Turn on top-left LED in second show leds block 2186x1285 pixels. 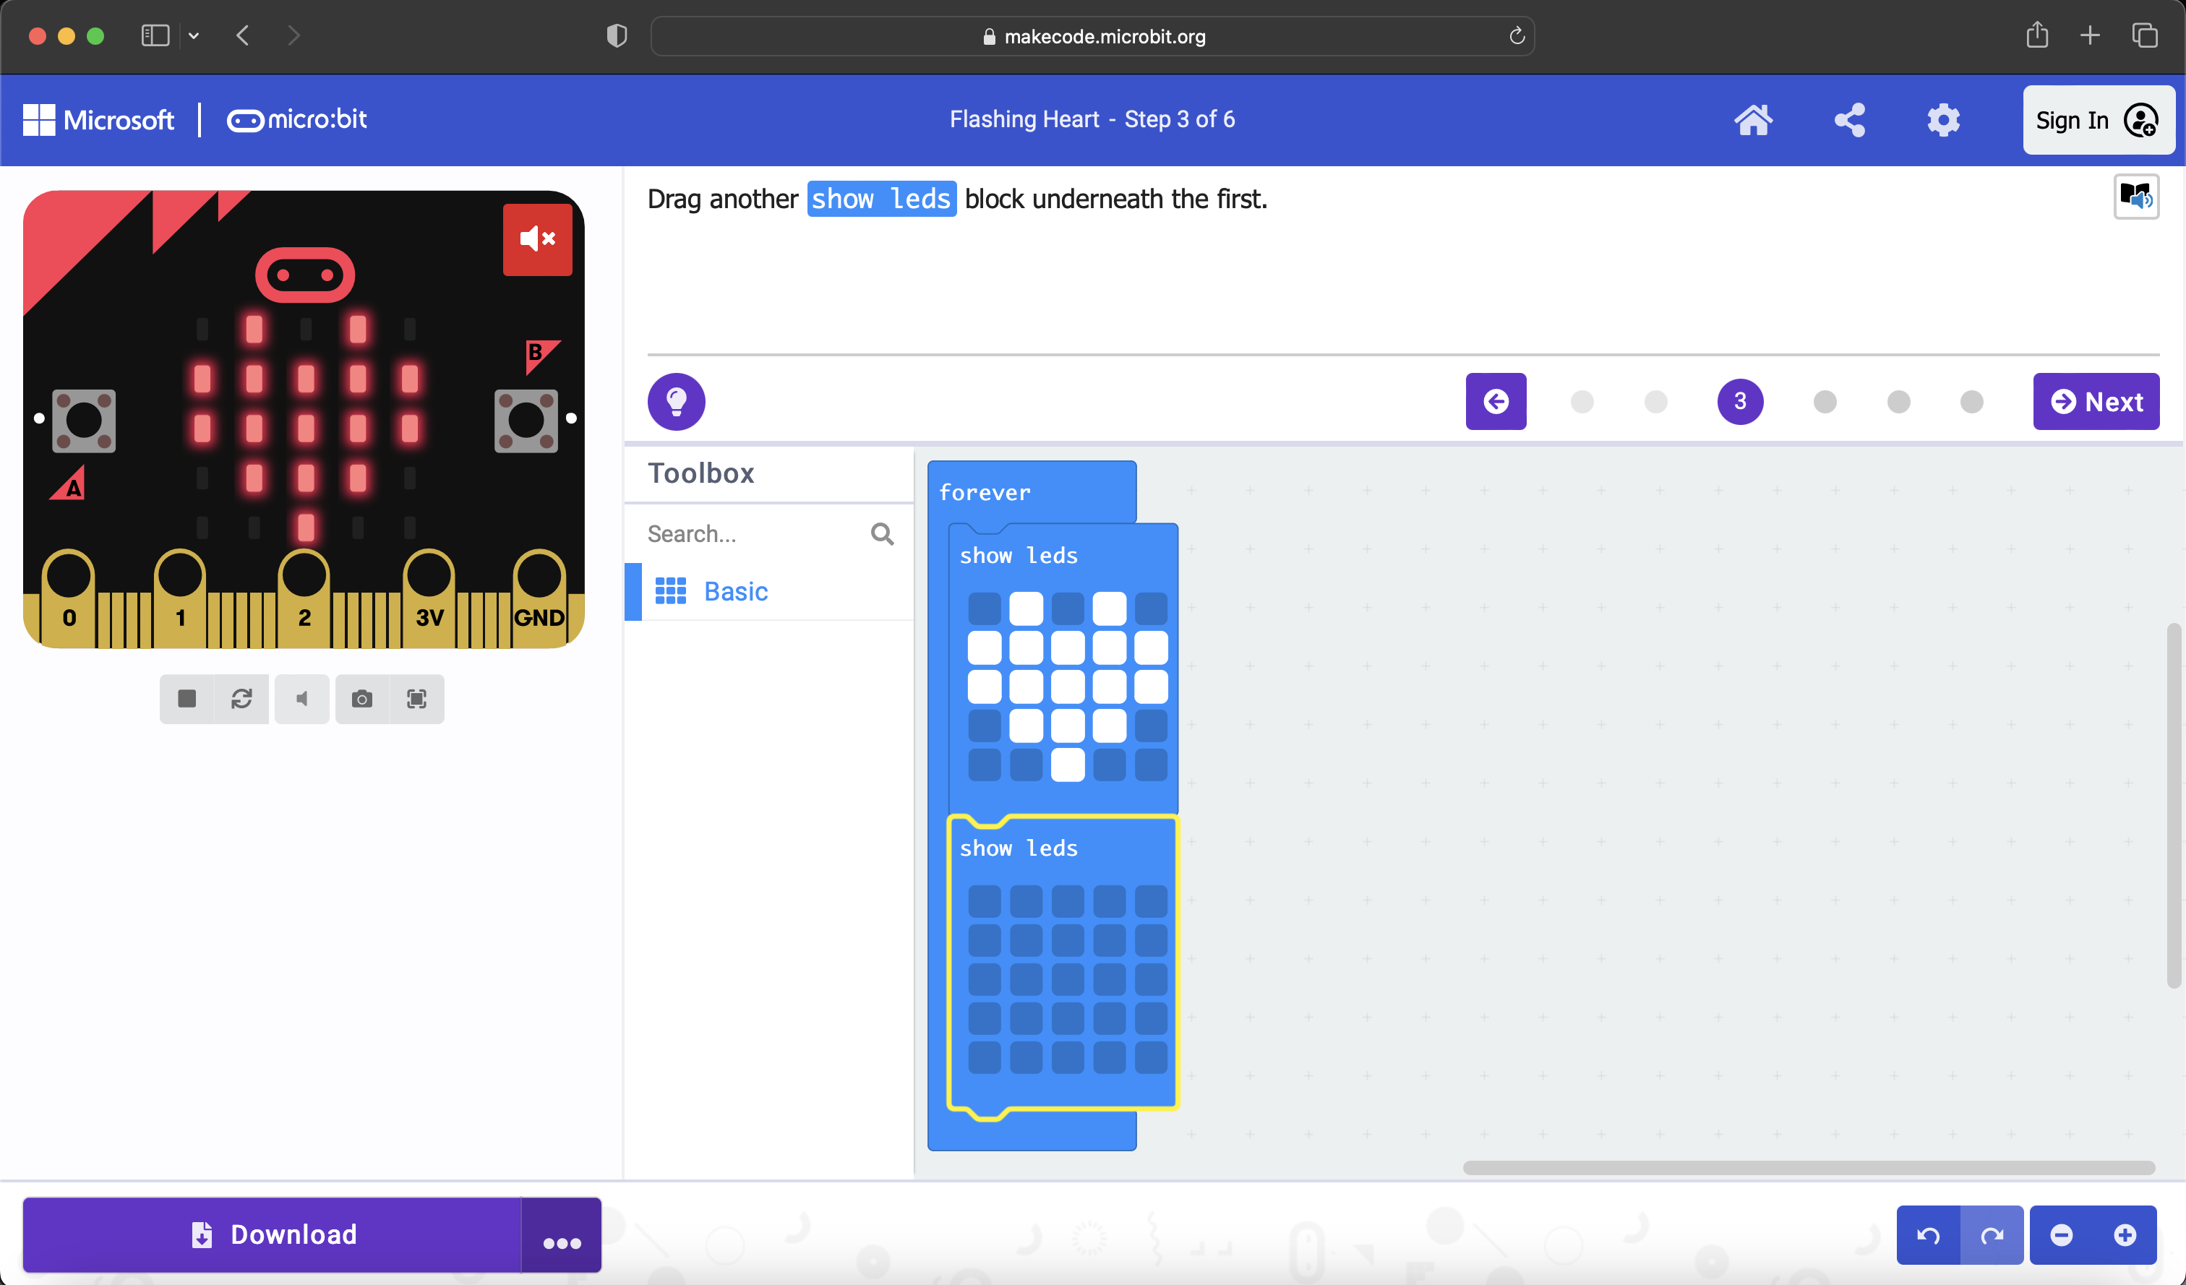click(984, 901)
